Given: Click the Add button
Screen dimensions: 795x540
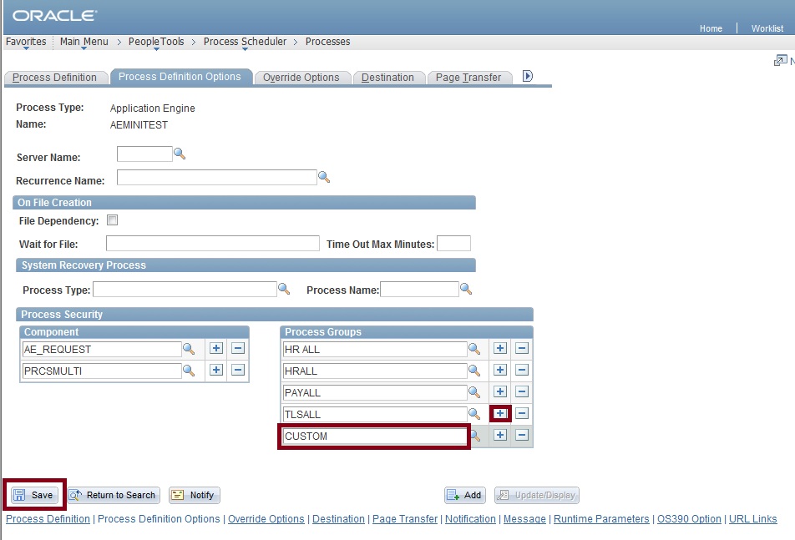Looking at the screenshot, I should 465,495.
